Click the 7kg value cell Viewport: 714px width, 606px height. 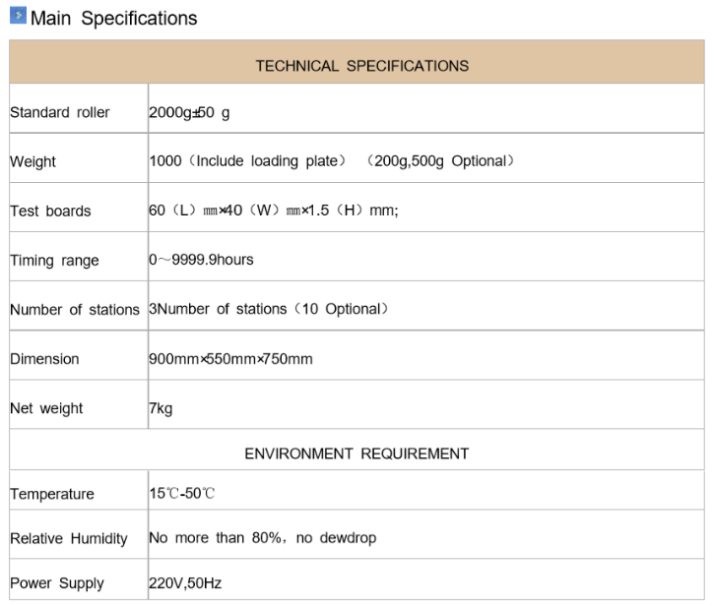pos(161,408)
